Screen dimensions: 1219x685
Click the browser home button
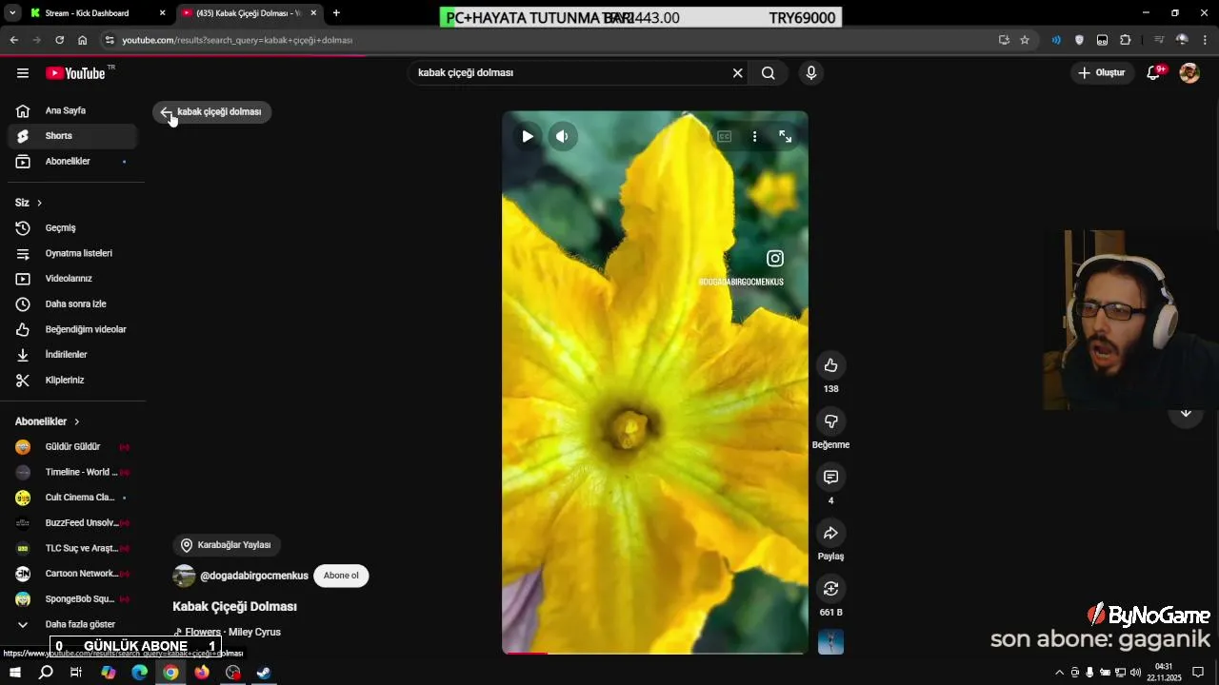[x=83, y=40]
